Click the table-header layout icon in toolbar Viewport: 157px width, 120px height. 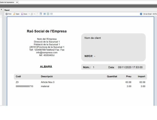(x=41, y=14)
